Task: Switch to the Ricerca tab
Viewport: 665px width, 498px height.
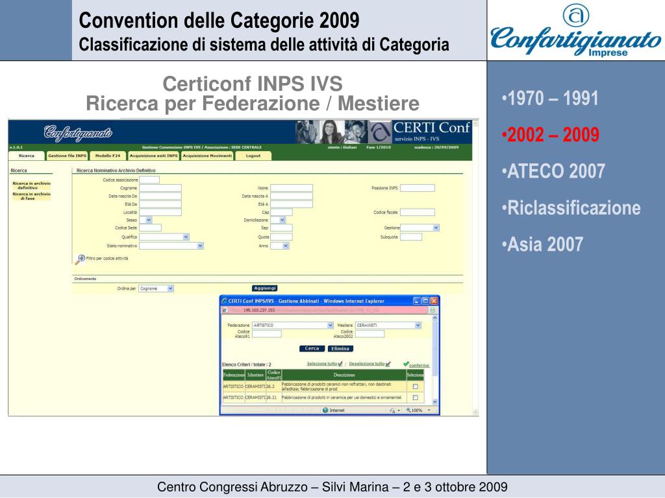Action: tap(26, 156)
